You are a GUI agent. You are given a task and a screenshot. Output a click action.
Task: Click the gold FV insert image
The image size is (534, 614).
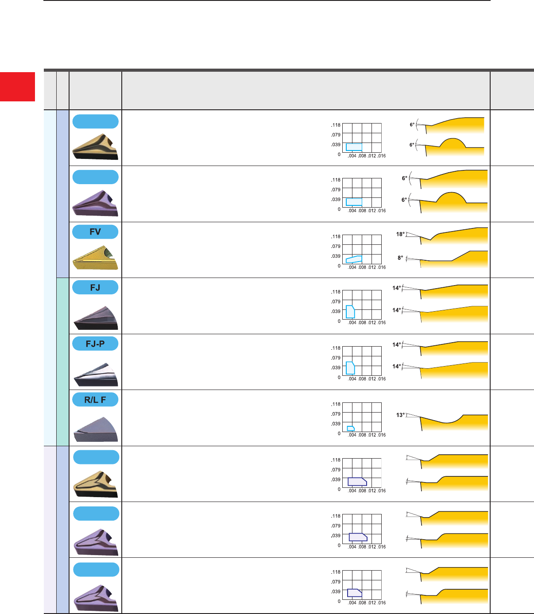coord(95,258)
